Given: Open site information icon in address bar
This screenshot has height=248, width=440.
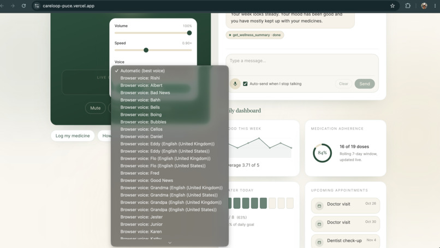Looking at the screenshot, I should [37, 5].
